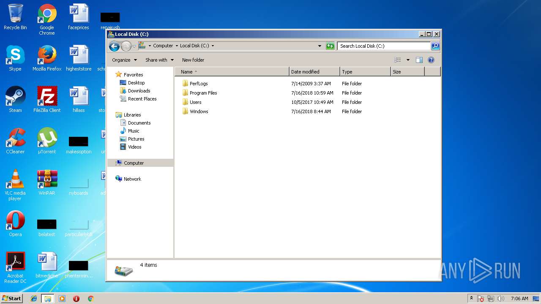Expand the arrow after Local Disk (C:) breadcrumb

(213, 46)
